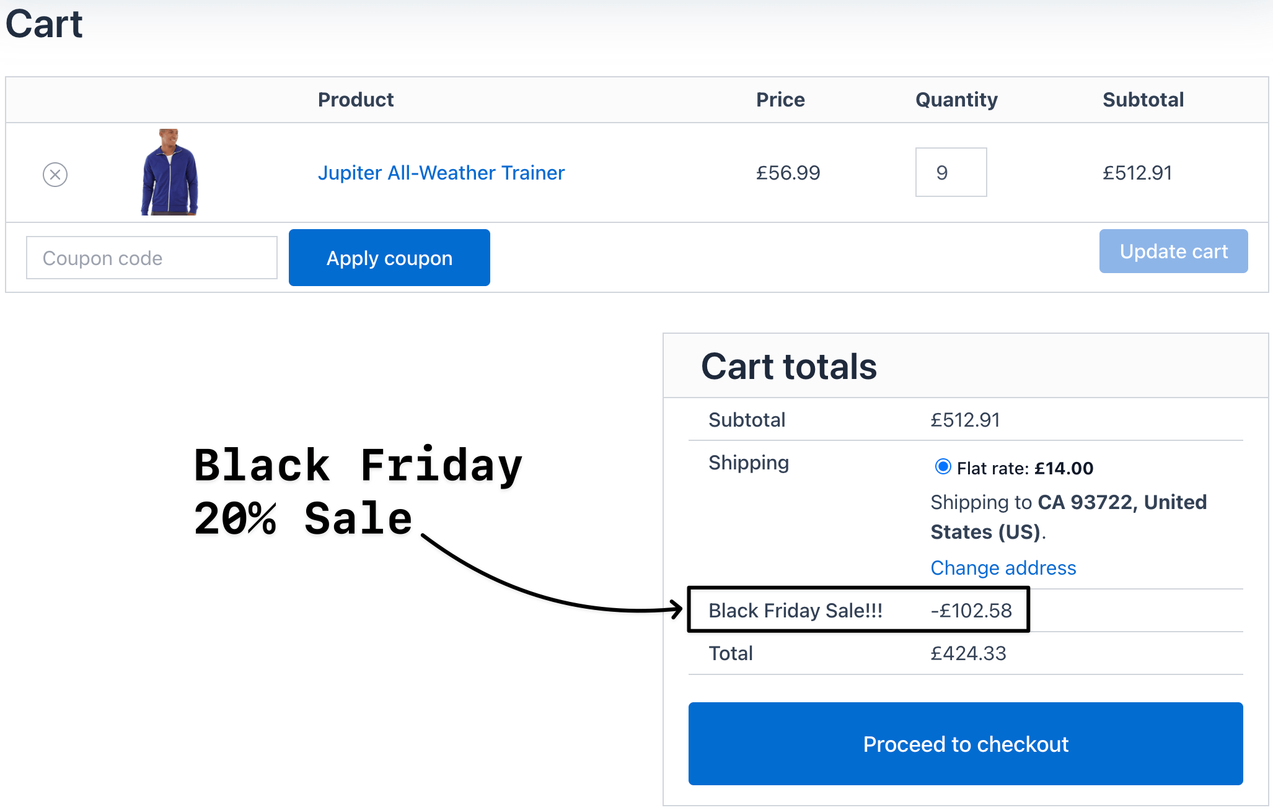1273x810 pixels.
Task: Open the Change address link
Action: click(1003, 568)
